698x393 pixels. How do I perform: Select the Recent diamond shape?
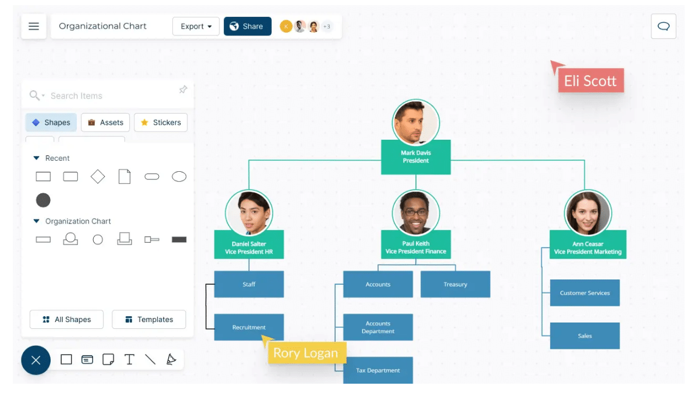point(98,176)
